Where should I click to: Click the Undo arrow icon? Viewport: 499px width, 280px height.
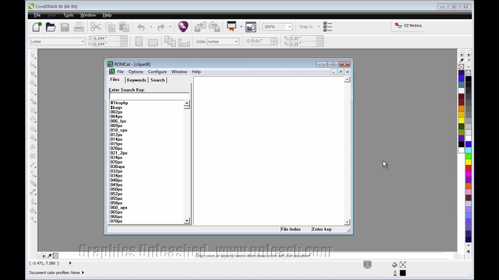tap(141, 27)
